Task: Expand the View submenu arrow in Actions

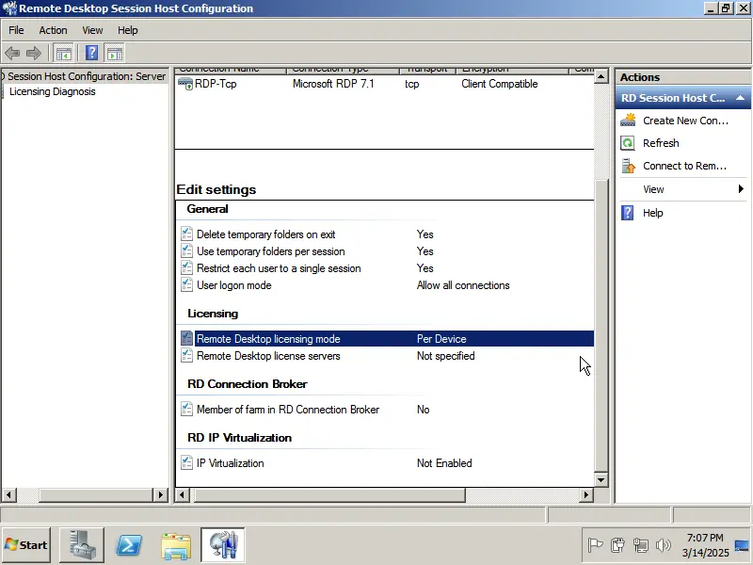Action: pyautogui.click(x=741, y=189)
